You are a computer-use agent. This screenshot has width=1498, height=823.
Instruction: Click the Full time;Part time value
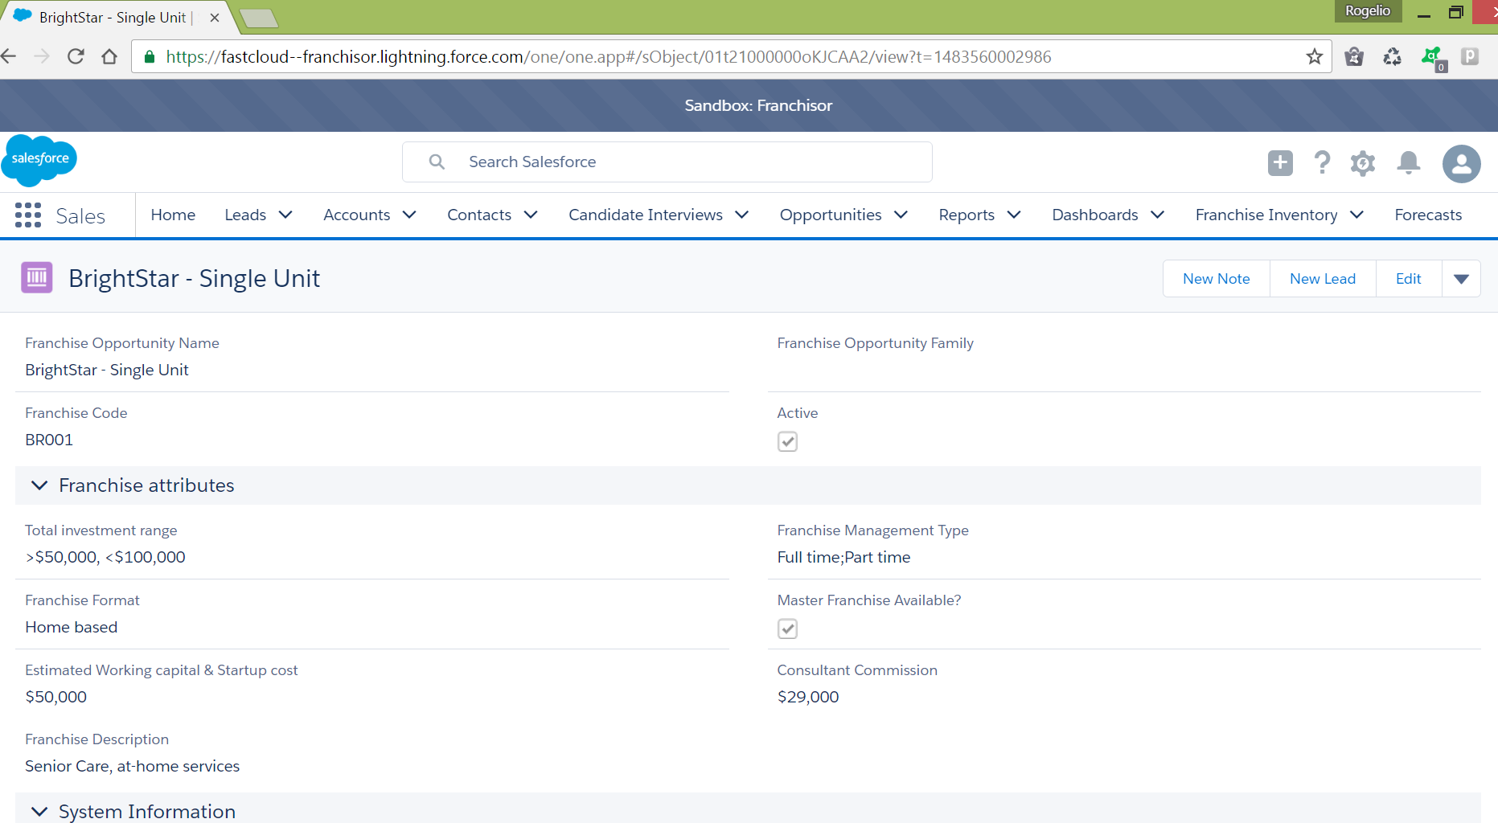click(843, 557)
